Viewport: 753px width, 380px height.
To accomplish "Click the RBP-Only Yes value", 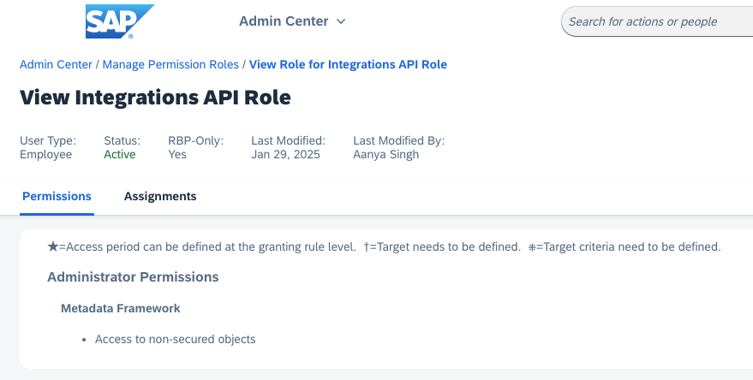I will click(x=177, y=155).
